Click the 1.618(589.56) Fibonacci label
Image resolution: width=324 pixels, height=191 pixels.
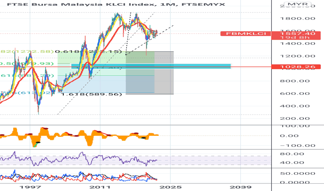pyautogui.click(x=92, y=94)
